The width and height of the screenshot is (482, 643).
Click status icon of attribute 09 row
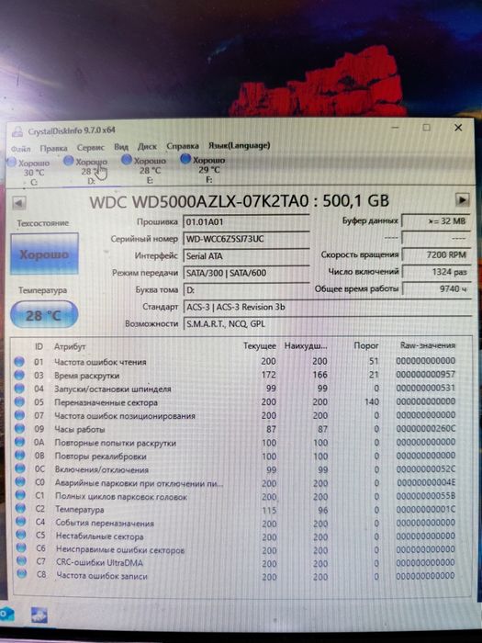(19, 429)
